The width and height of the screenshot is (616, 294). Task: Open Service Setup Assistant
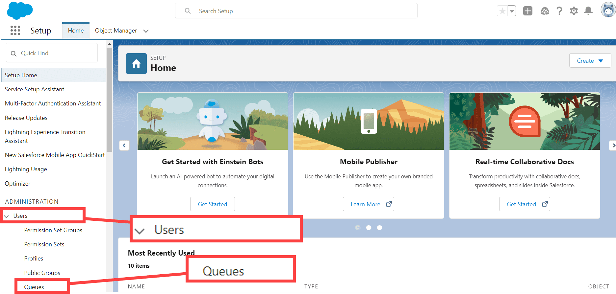pos(35,89)
